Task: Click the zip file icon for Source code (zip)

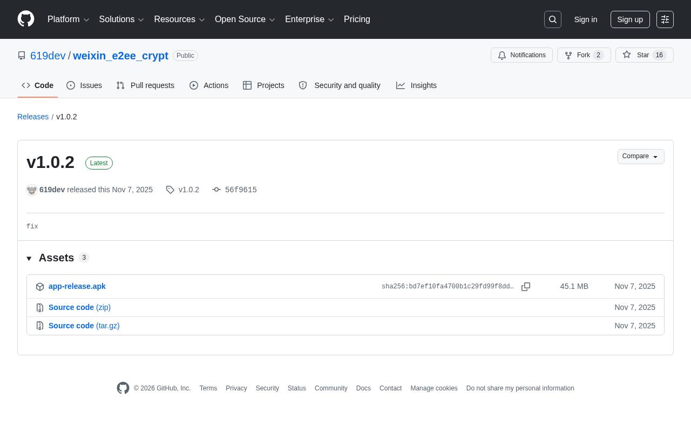Action: tap(40, 308)
